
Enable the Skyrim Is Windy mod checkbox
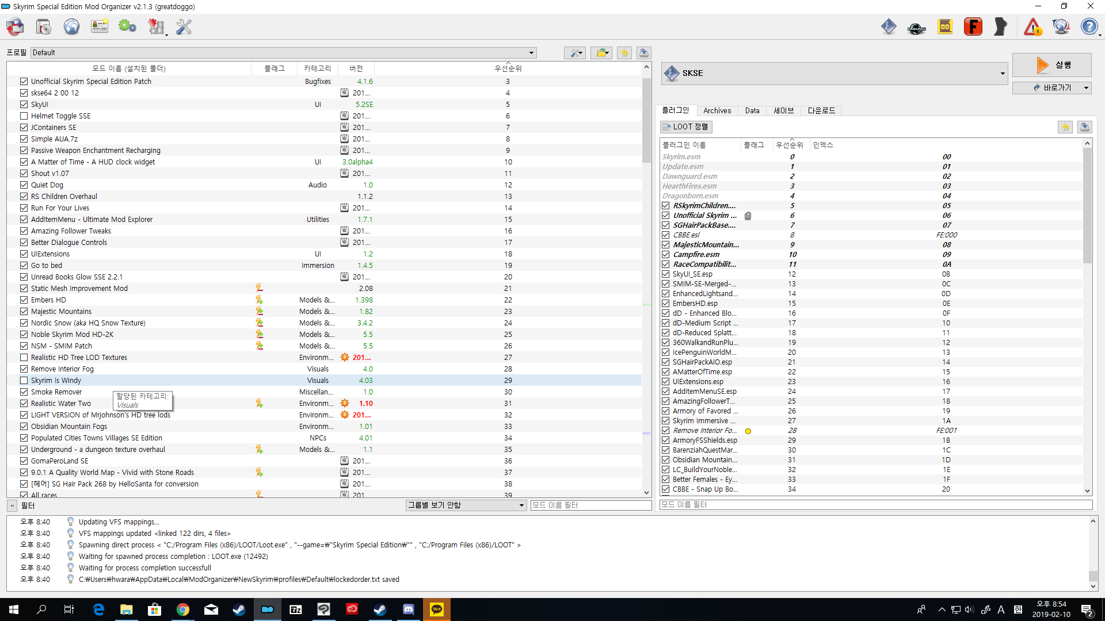(x=24, y=380)
